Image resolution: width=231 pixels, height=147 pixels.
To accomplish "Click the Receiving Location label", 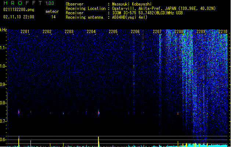I will [86, 8].
